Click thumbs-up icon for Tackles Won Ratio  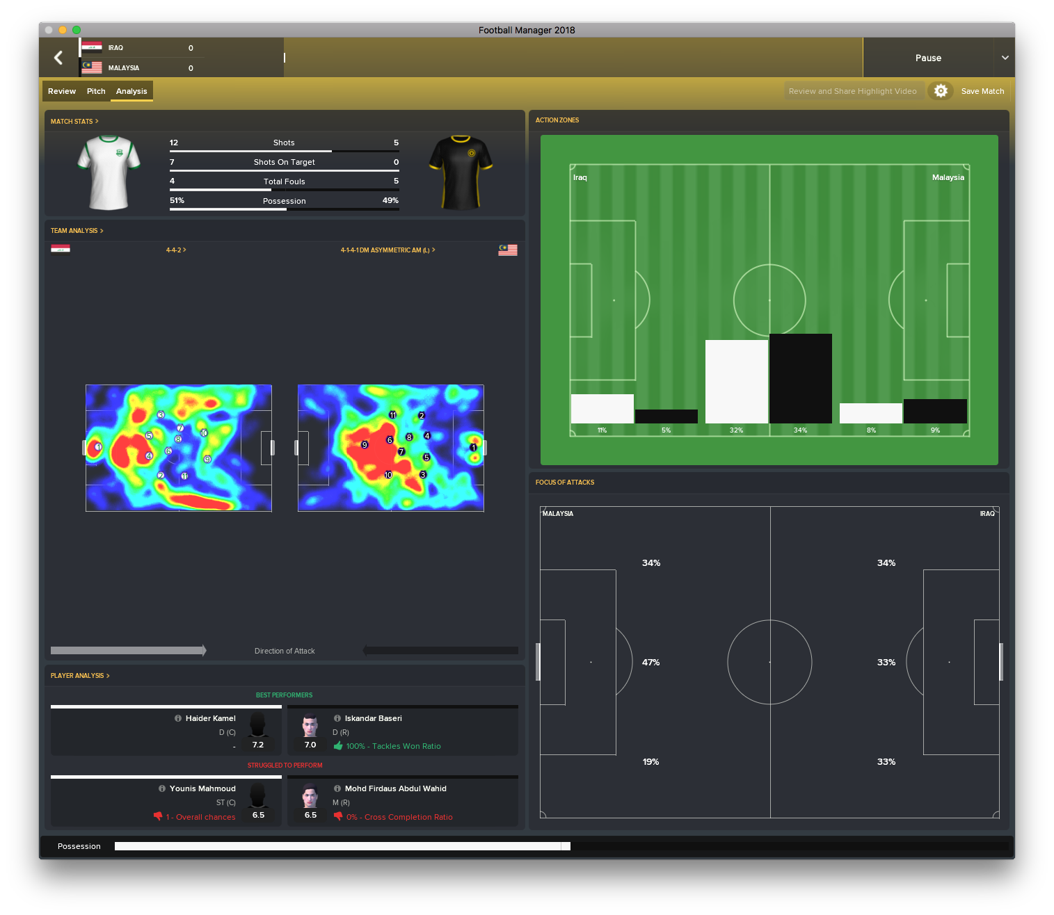point(338,745)
